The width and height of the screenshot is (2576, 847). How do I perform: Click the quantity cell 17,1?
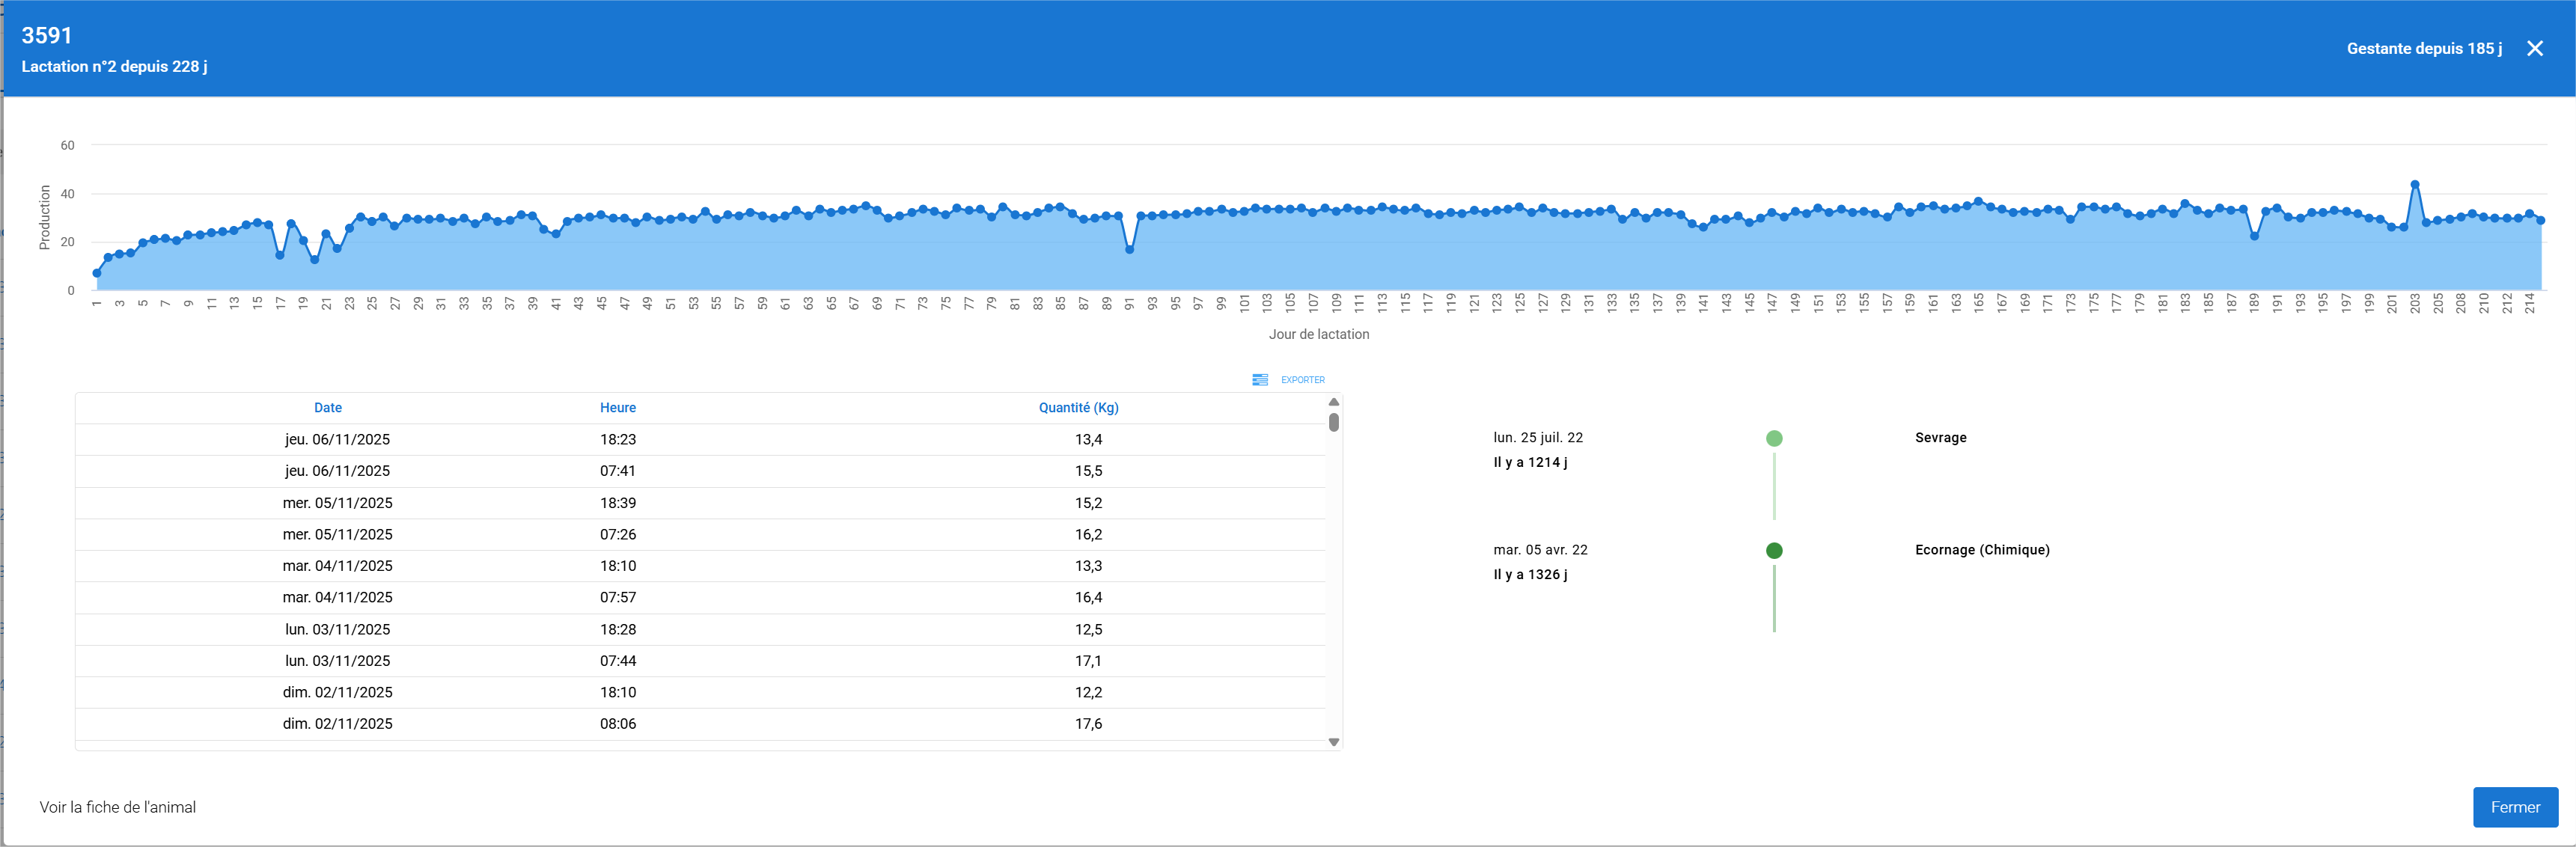1088,661
